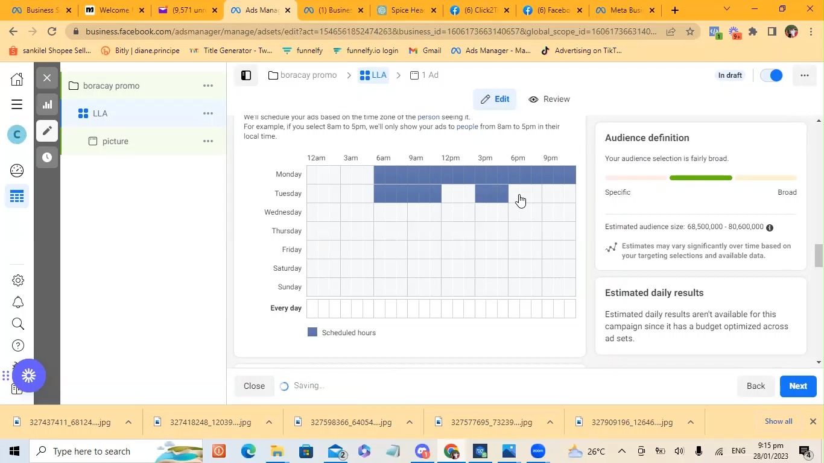Share this page from the address bar
Image resolution: width=824 pixels, height=463 pixels.
tap(671, 31)
